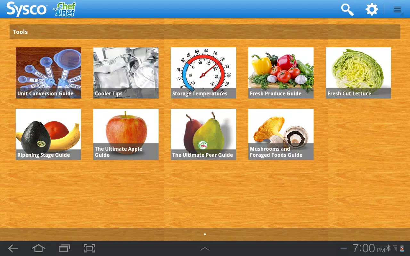This screenshot has width=410, height=256.
Task: Expand the bottom bar up chevron
Action: point(205,249)
